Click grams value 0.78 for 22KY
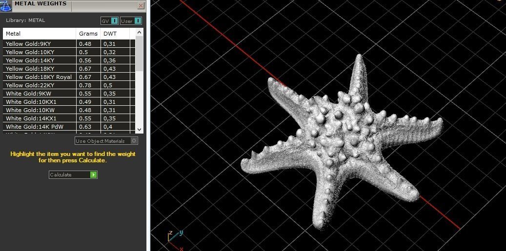Image resolution: width=506 pixels, height=251 pixels. pyautogui.click(x=85, y=85)
